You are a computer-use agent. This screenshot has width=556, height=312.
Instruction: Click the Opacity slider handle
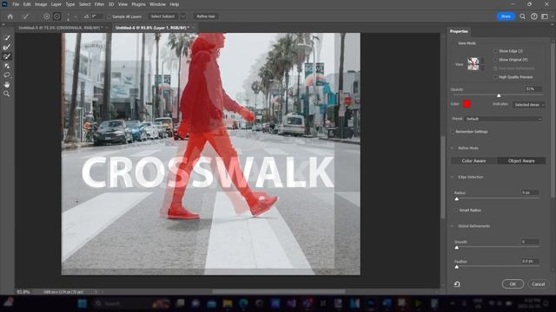click(x=499, y=95)
